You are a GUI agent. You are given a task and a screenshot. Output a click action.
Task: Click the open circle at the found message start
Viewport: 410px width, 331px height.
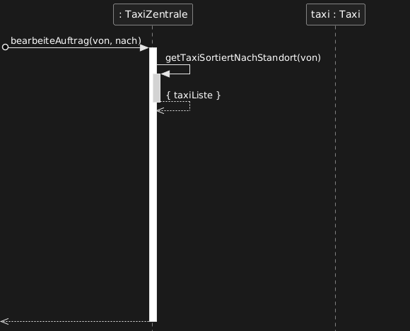(5, 47)
